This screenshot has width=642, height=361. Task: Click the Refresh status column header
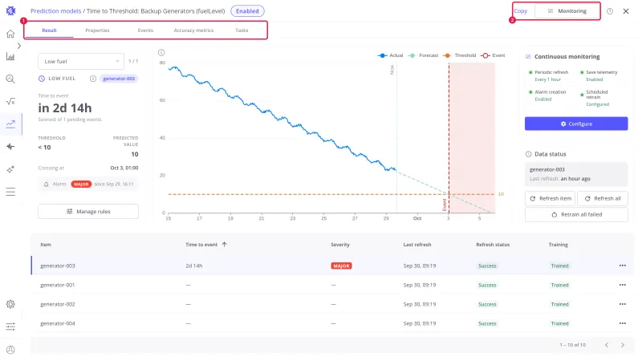(x=493, y=245)
